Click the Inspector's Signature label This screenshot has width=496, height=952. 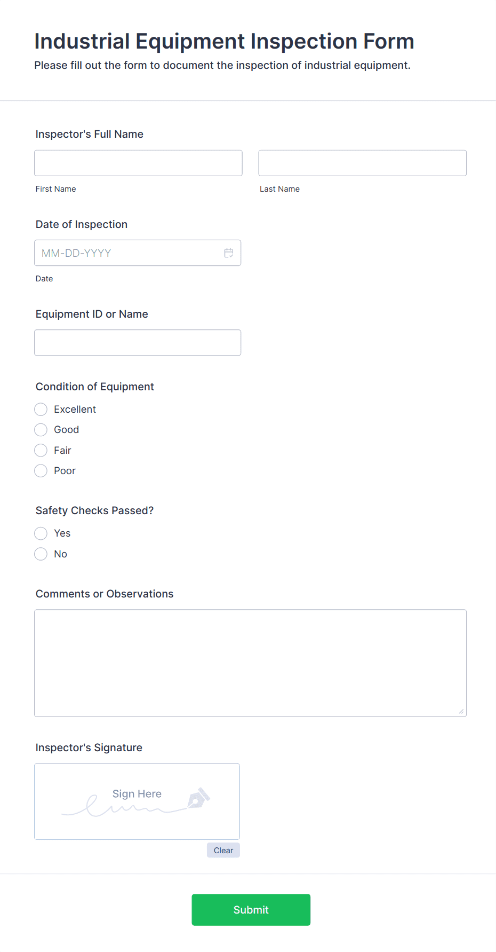tap(89, 748)
